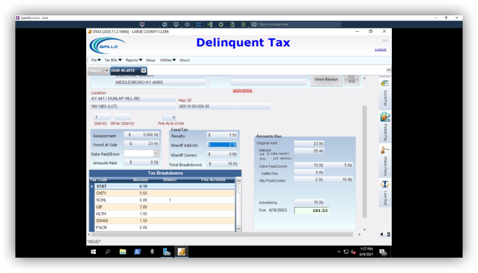The height and width of the screenshot is (273, 478).
Task: Select the SWAS tax code row
Action: coord(165,221)
